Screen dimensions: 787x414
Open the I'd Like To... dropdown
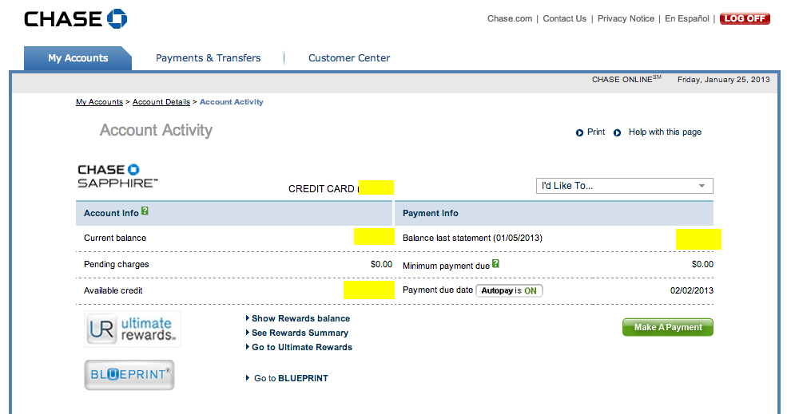click(624, 186)
